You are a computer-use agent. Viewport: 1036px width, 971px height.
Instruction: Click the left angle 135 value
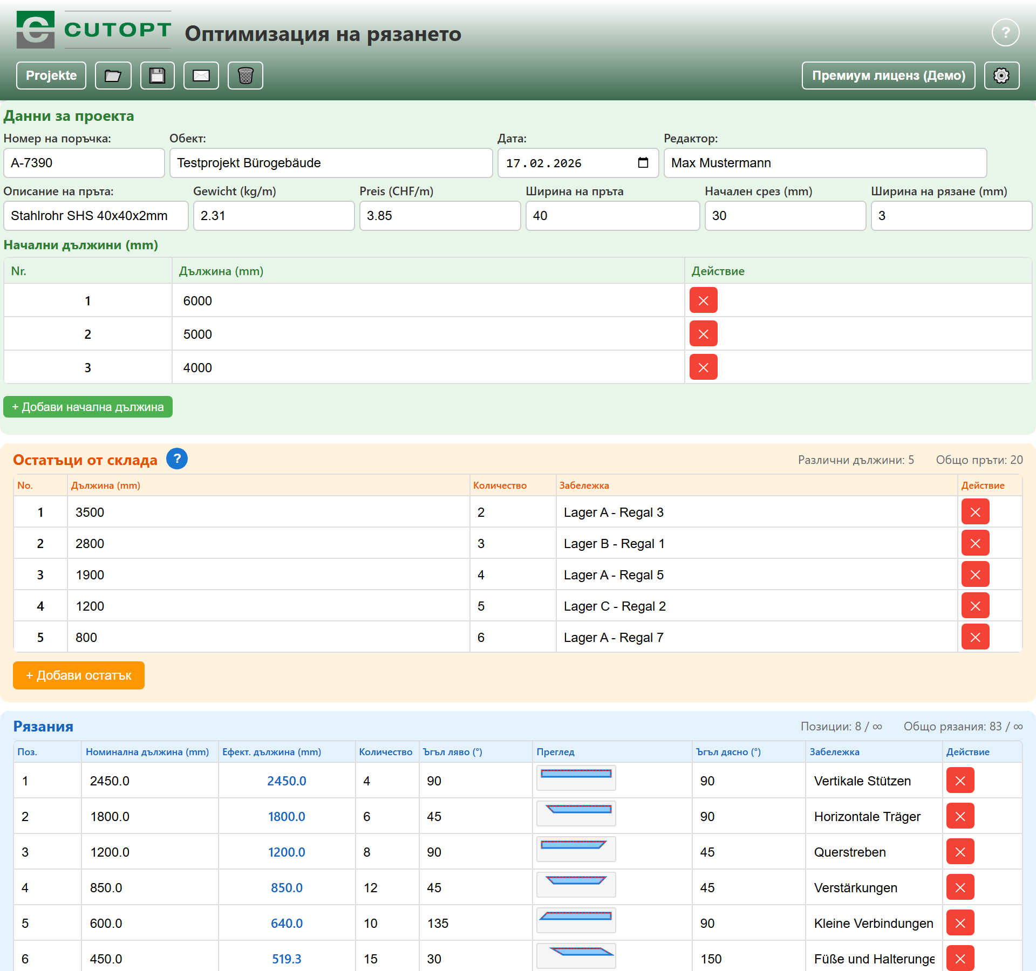tap(438, 923)
